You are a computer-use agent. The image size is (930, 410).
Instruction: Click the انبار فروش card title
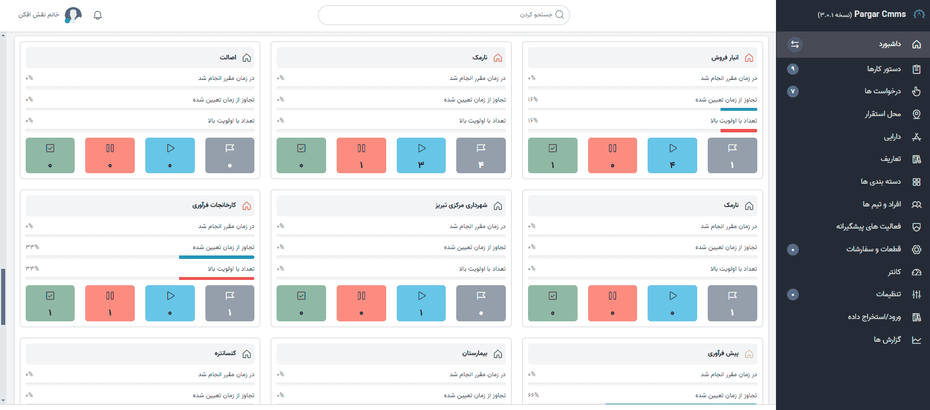click(x=725, y=58)
